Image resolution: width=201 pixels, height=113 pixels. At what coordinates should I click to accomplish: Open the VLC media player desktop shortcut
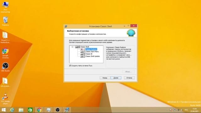point(5,99)
